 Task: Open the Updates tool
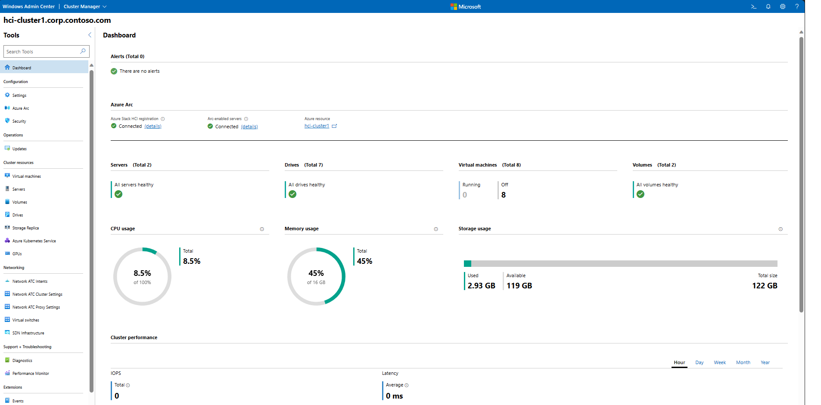tap(19, 148)
